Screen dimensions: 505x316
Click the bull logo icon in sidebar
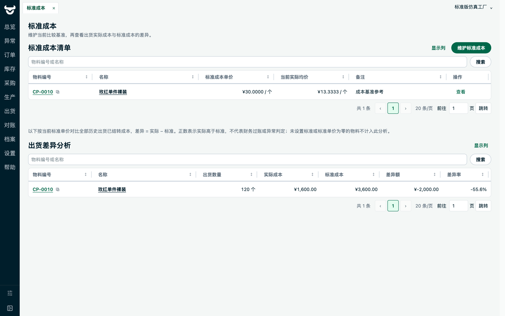tap(10, 10)
